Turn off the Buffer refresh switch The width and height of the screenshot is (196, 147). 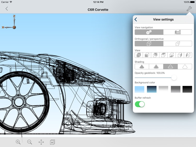coord(140,104)
